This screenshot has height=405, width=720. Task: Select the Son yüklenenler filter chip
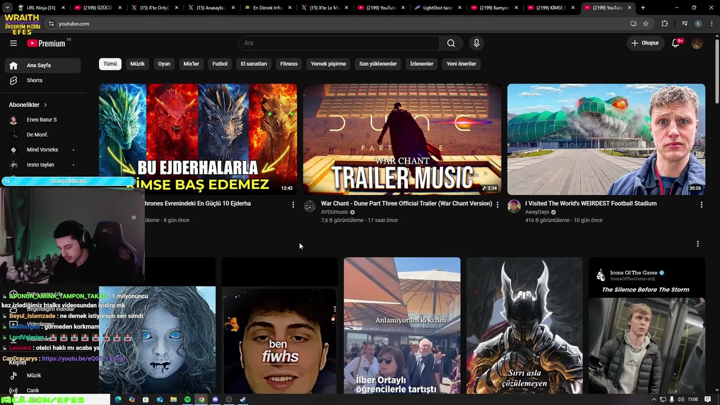point(378,64)
